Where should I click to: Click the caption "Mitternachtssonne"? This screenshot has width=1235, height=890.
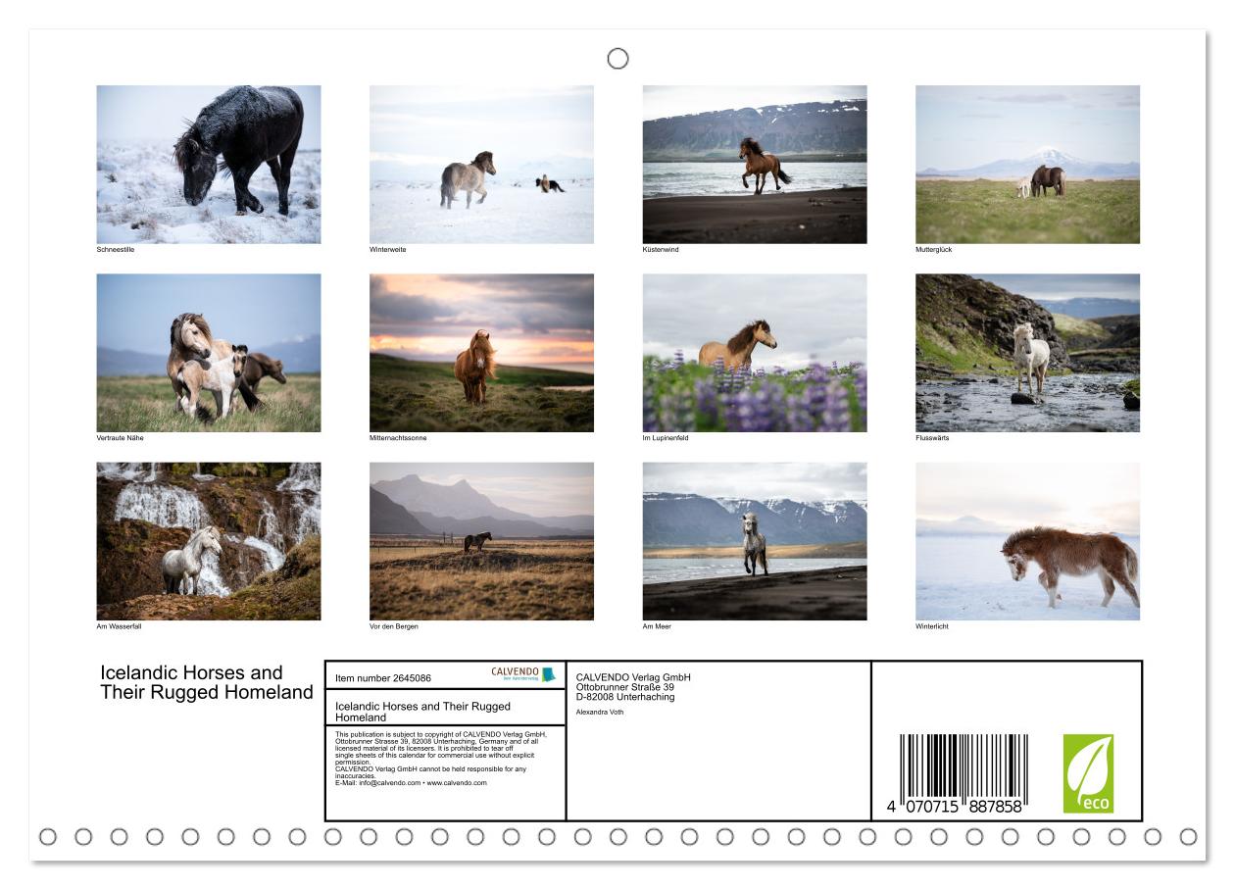pyautogui.click(x=398, y=438)
